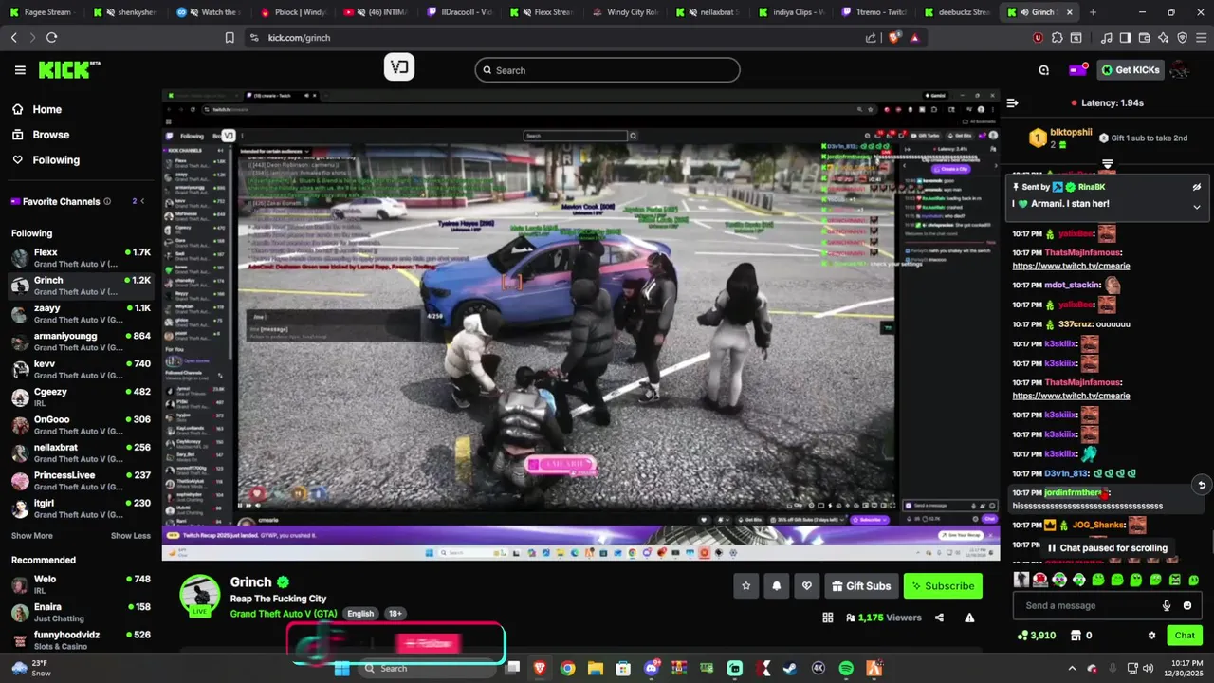The width and height of the screenshot is (1214, 683).
Task: Click the address bar kick.com/grinch
Action: pos(299,38)
